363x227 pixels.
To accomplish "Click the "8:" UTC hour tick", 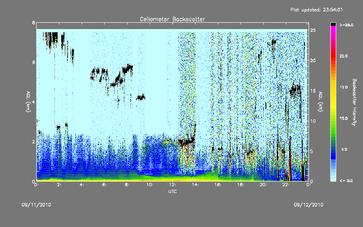I will (x=127, y=185).
